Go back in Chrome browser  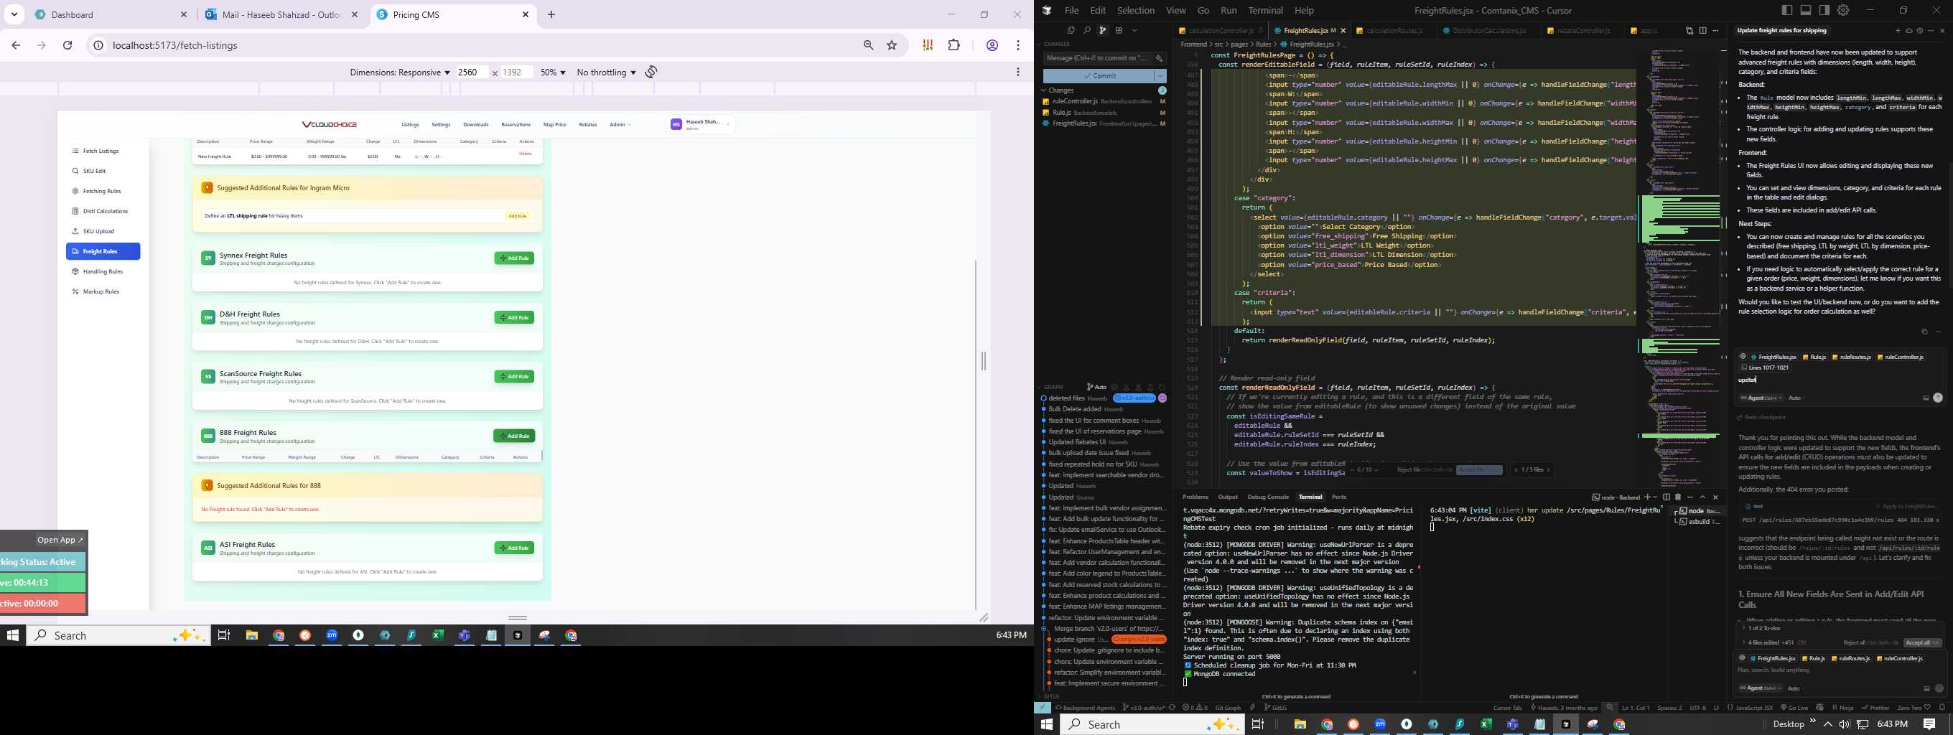(x=16, y=45)
